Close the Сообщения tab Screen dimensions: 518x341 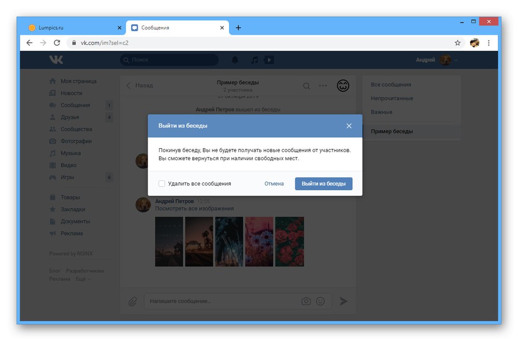222,28
